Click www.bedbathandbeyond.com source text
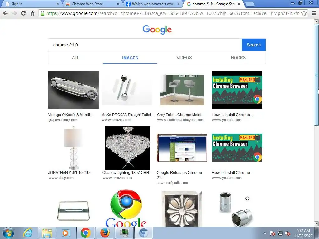 point(180,120)
